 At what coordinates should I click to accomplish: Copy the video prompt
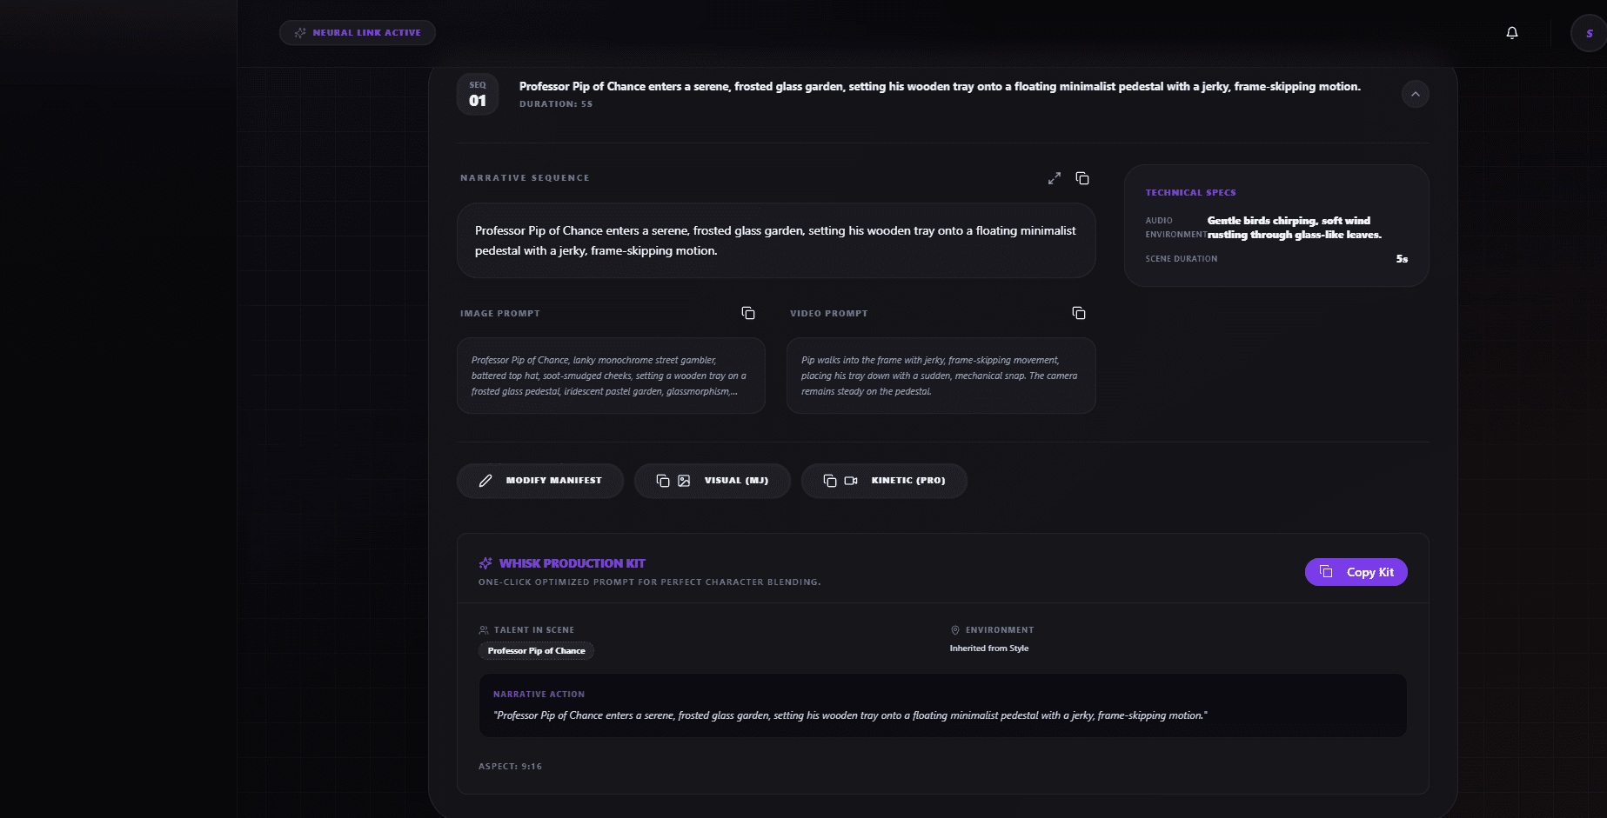tap(1078, 313)
